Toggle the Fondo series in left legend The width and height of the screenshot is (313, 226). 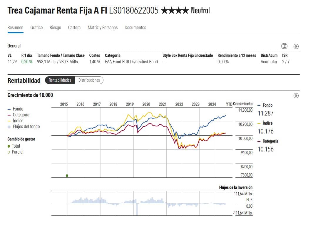click(x=15, y=109)
